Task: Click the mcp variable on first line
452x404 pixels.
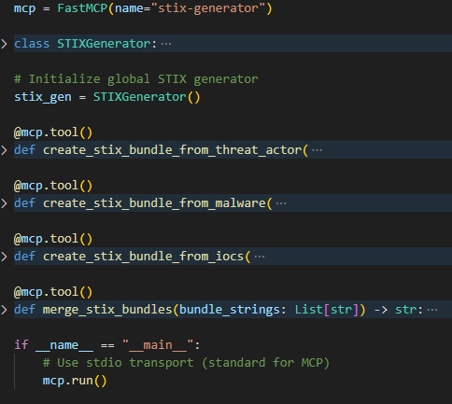Action: (24, 8)
